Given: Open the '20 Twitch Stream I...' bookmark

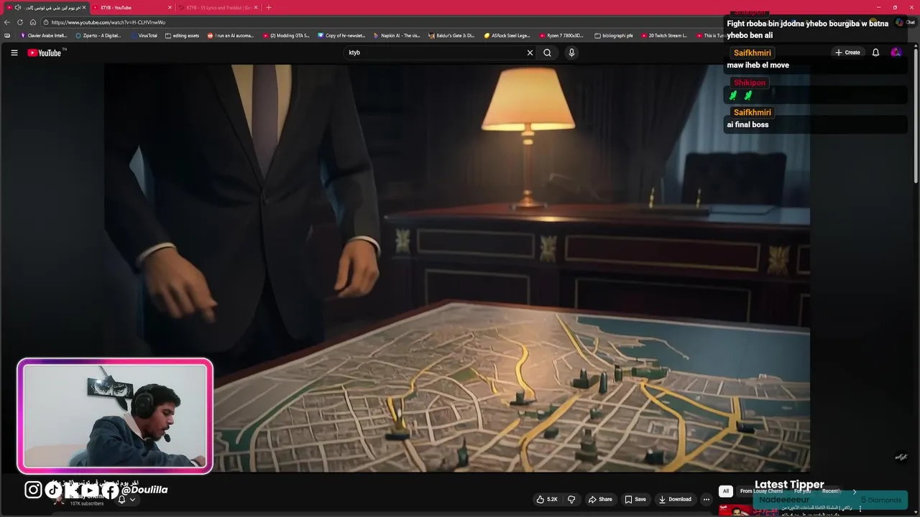Looking at the screenshot, I should [664, 35].
